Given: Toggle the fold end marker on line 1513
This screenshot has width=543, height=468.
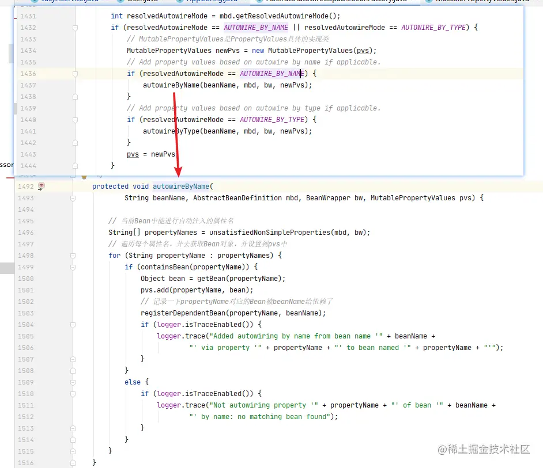Looking at the screenshot, I should point(73,428).
